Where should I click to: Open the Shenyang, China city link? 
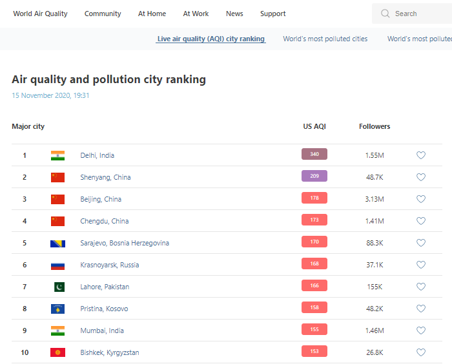[x=105, y=177]
